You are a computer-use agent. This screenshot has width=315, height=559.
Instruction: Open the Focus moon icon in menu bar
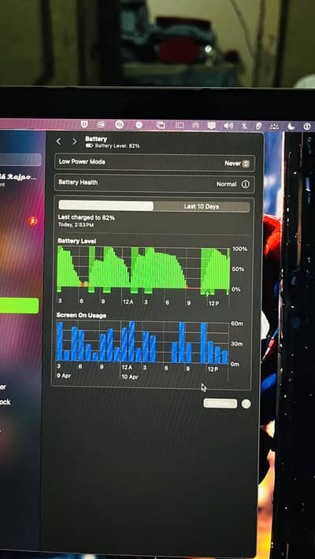pos(291,126)
